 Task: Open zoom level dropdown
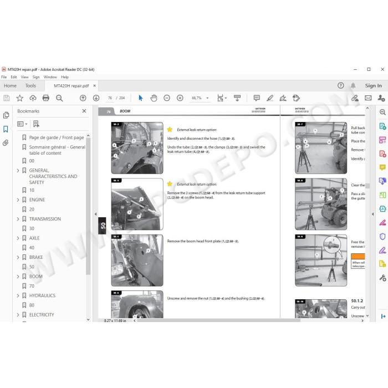(207, 98)
